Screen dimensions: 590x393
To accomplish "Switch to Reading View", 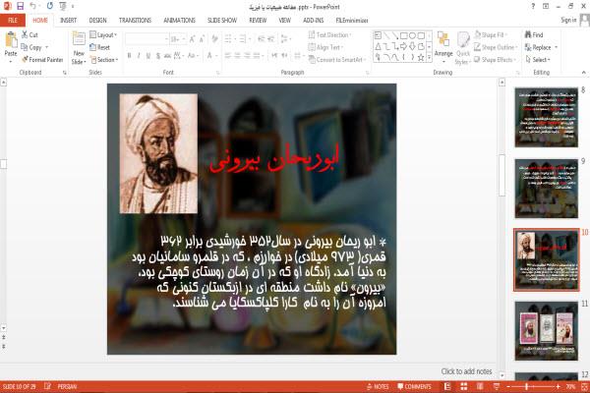I will 480,386.
